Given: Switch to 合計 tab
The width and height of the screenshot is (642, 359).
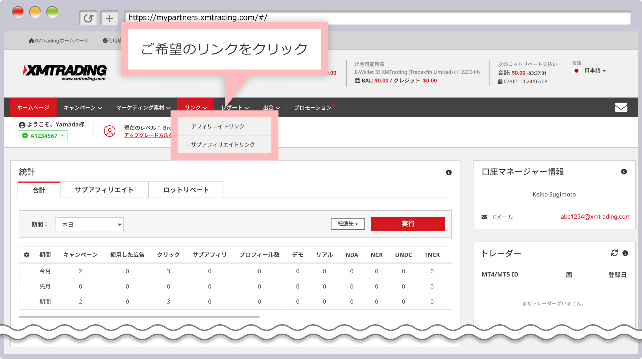Looking at the screenshot, I should (39, 190).
